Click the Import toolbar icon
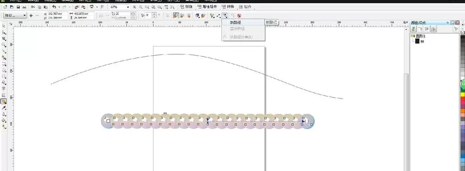This screenshot has width=465, height=171. 77,7
